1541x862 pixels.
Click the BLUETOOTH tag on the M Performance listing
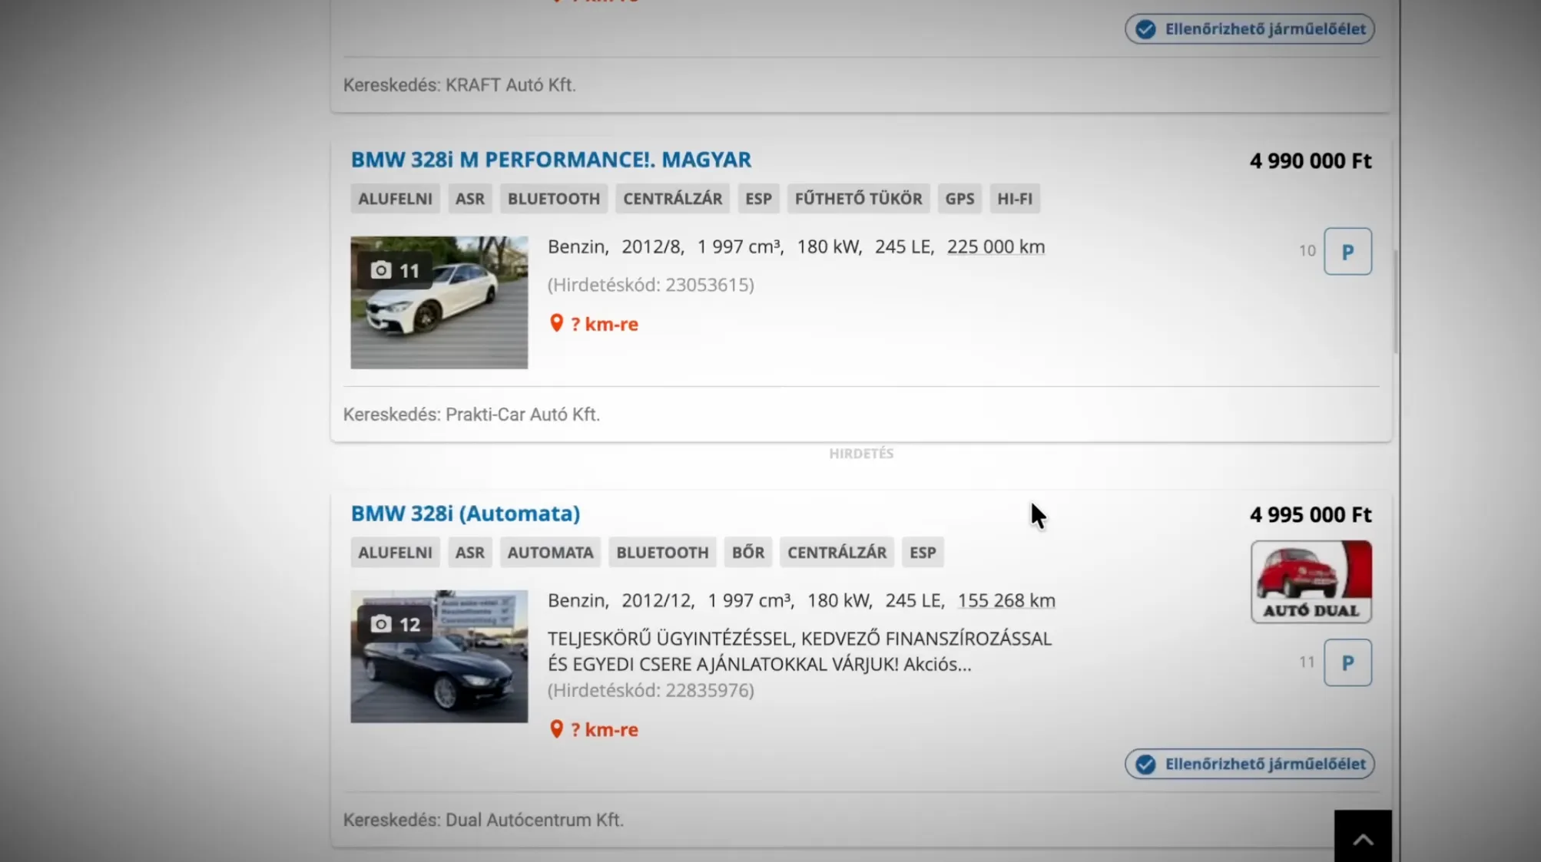tap(554, 199)
